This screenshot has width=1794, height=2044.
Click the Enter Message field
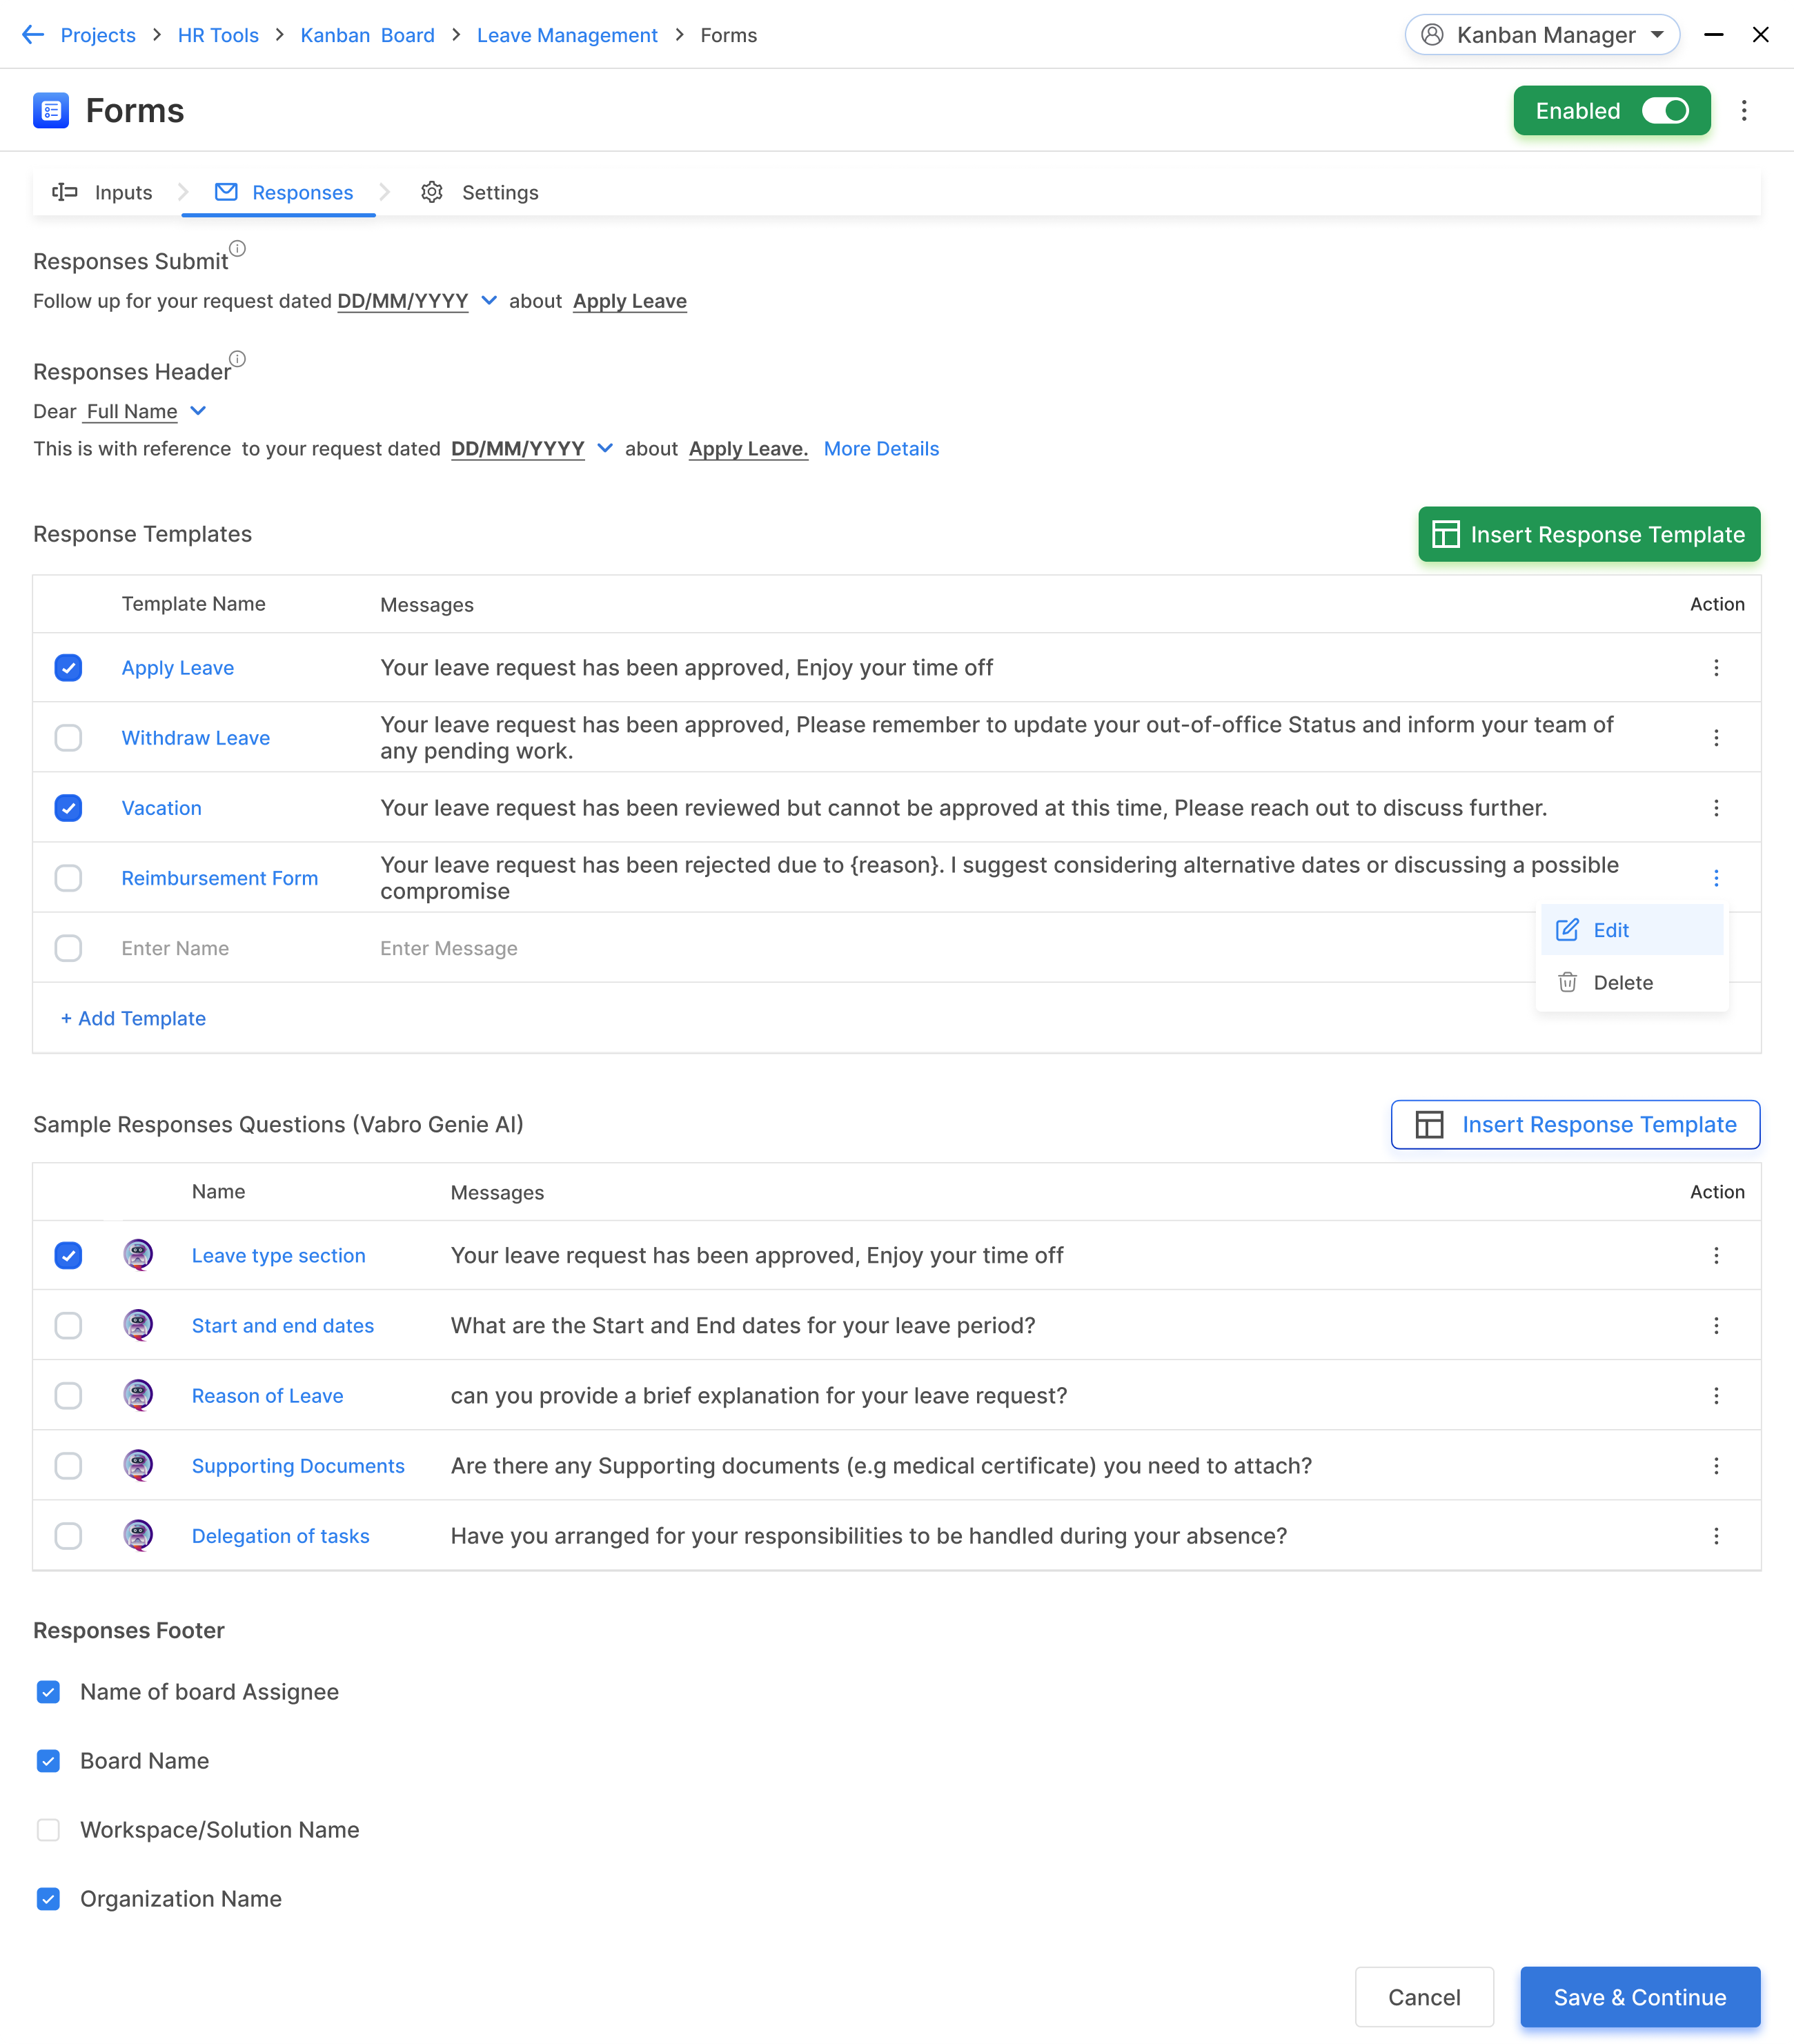[x=449, y=948]
